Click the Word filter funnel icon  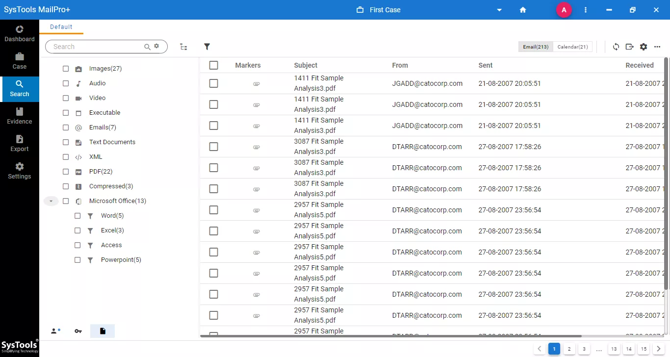point(90,216)
